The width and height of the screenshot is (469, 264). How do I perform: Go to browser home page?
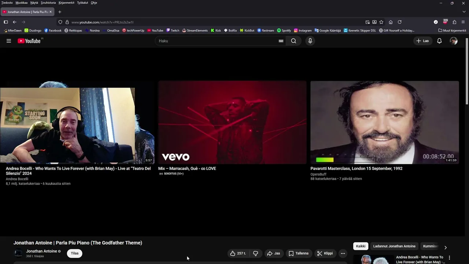[x=391, y=22]
